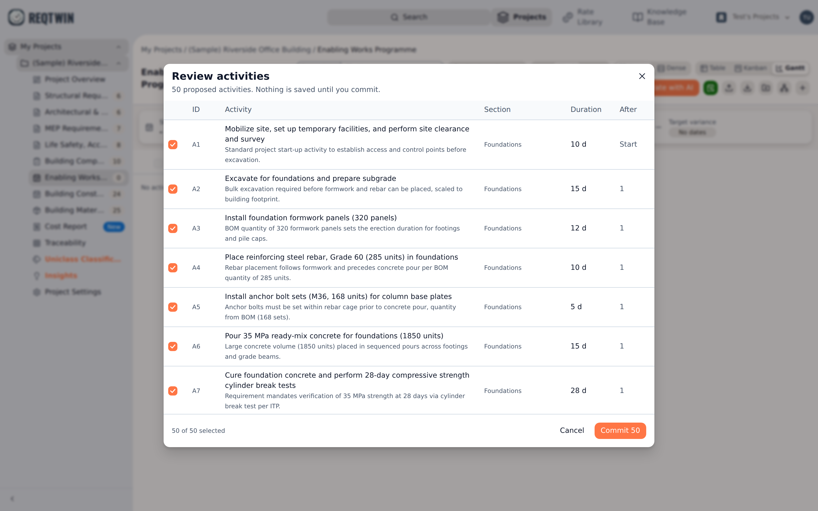Click My Projects breadcrumb link
Image resolution: width=818 pixels, height=511 pixels.
click(161, 50)
